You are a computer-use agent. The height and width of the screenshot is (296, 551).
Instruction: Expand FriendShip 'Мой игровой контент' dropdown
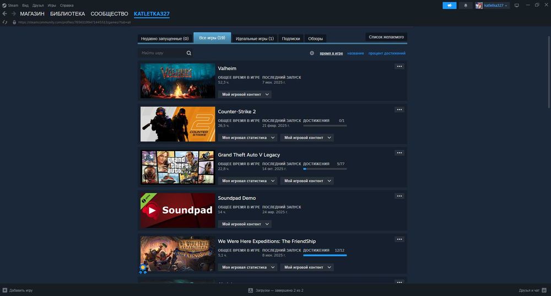pyautogui.click(x=307, y=267)
